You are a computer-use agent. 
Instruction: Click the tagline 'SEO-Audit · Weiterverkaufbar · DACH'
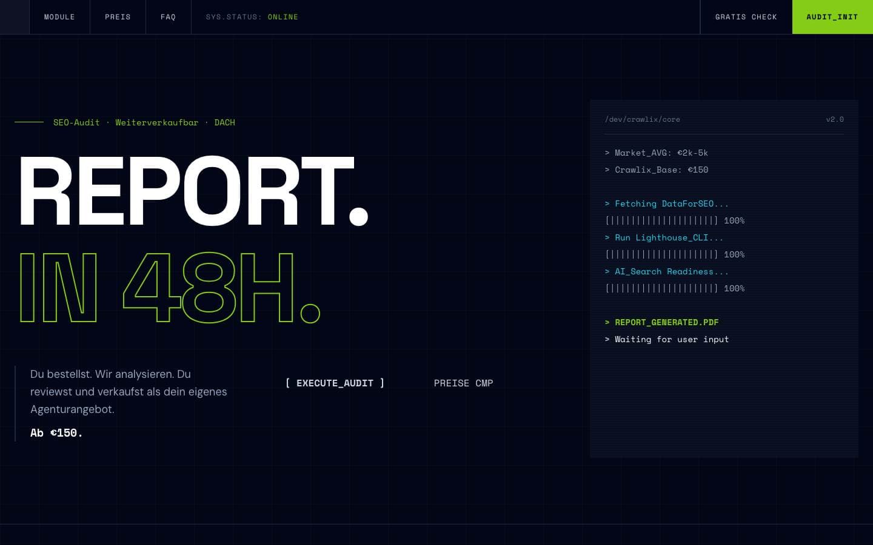point(144,122)
